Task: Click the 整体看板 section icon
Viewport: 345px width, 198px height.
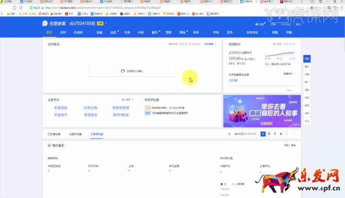Action: (48, 145)
